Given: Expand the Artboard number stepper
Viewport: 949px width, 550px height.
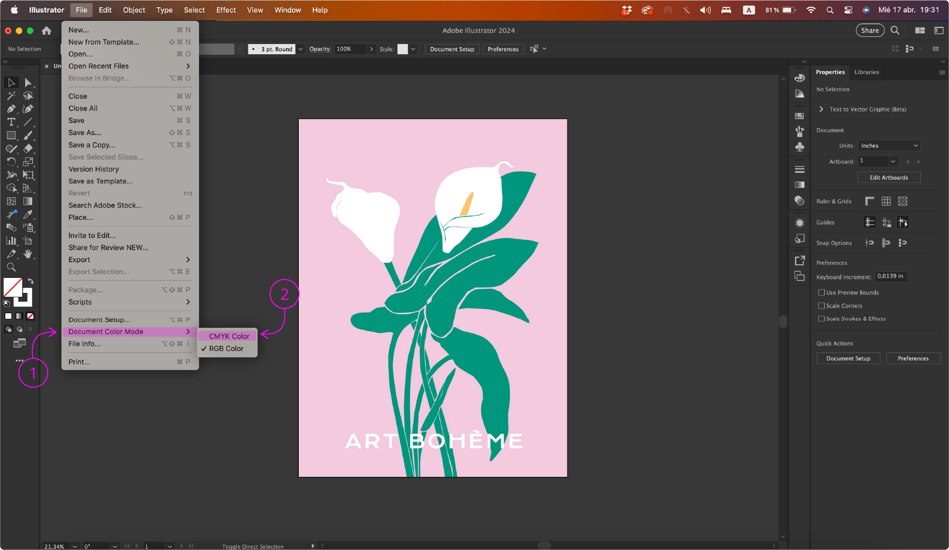Looking at the screenshot, I should coord(893,161).
